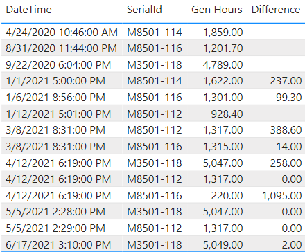This screenshot has width=305, height=252.
Task: Select SerialId M8501-114 in the 4/24/2020 row
Action: point(155,33)
